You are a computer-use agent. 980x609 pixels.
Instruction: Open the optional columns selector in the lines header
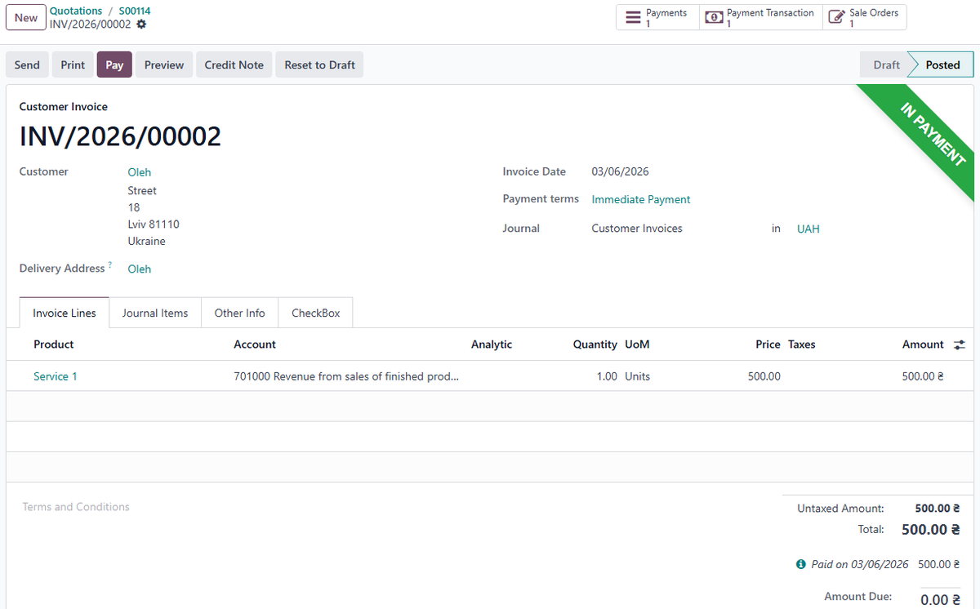coord(959,344)
